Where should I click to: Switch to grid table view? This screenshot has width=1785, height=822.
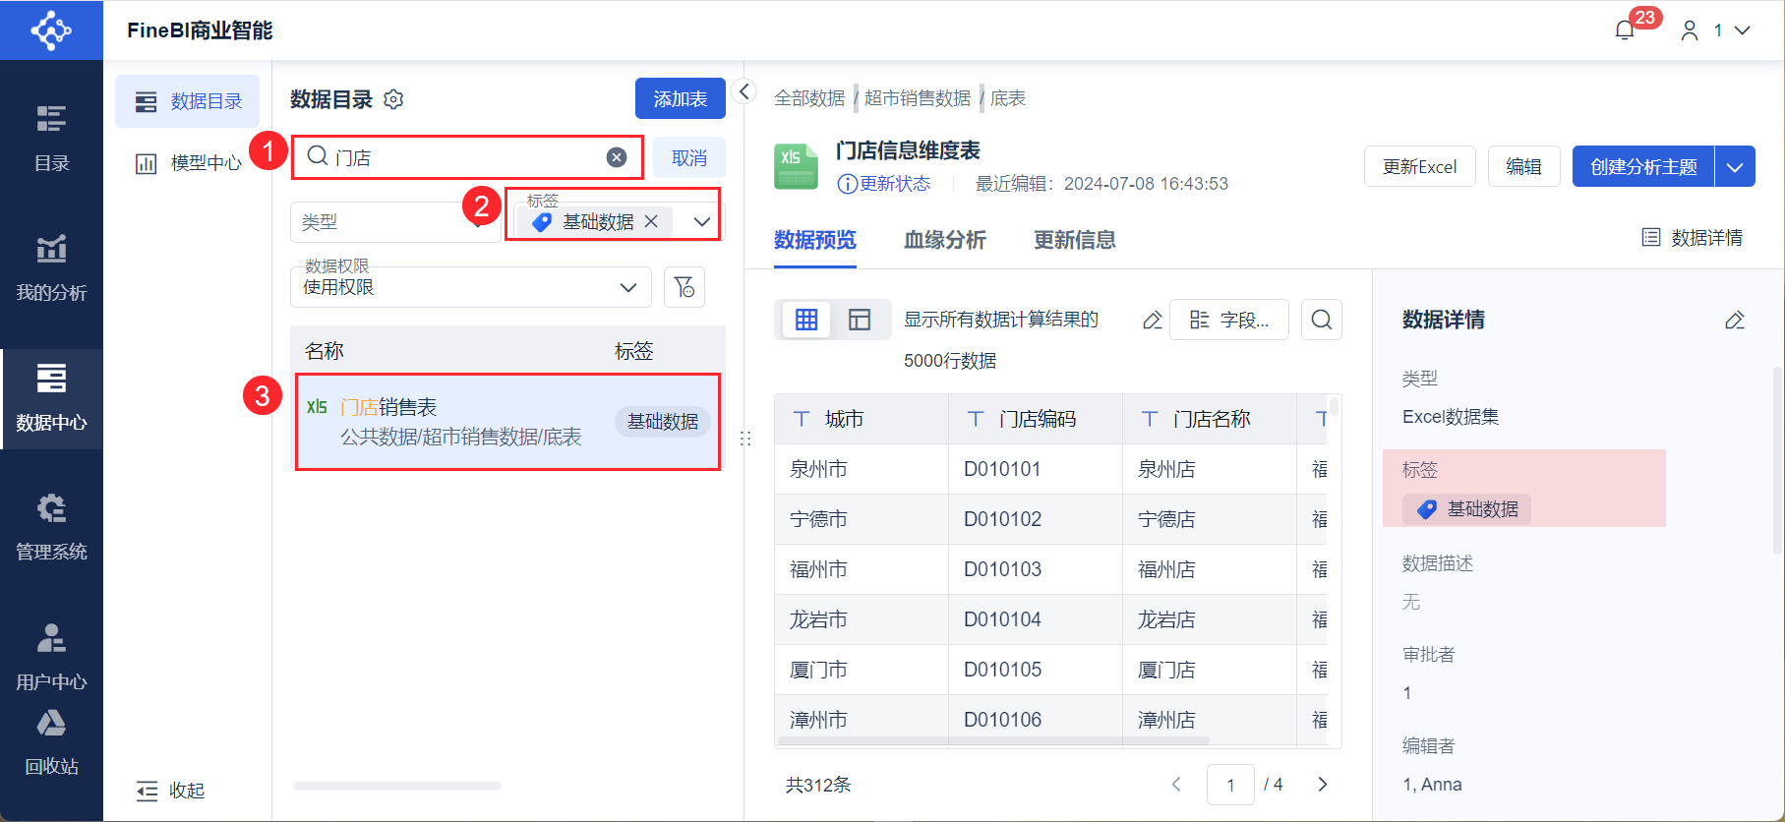tap(806, 320)
